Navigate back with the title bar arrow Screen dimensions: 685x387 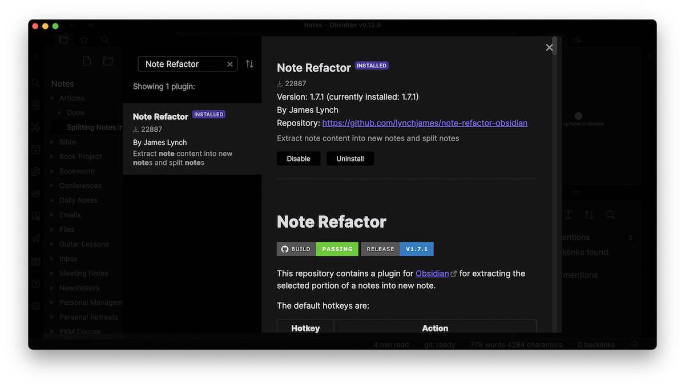point(72,25)
